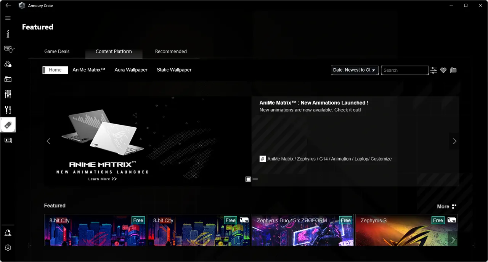Screen dimensions: 488x262
Task: Select the second banner slide indicator
Action: coord(255,179)
